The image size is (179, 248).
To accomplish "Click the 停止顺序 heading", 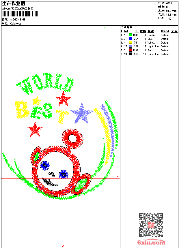I will coord(127,27).
